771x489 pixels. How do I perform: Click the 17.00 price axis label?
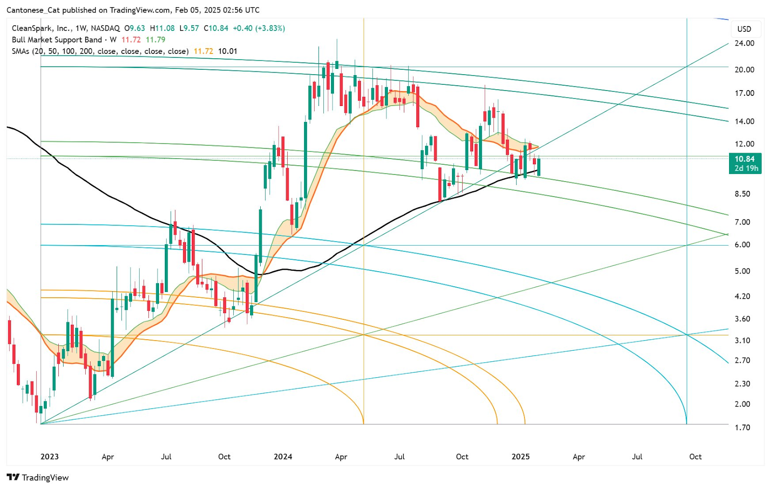[744, 93]
